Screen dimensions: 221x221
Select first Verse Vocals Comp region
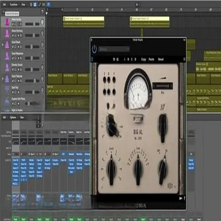[83, 22]
